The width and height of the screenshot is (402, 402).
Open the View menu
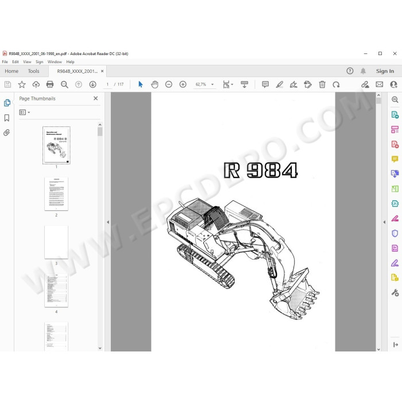27,62
